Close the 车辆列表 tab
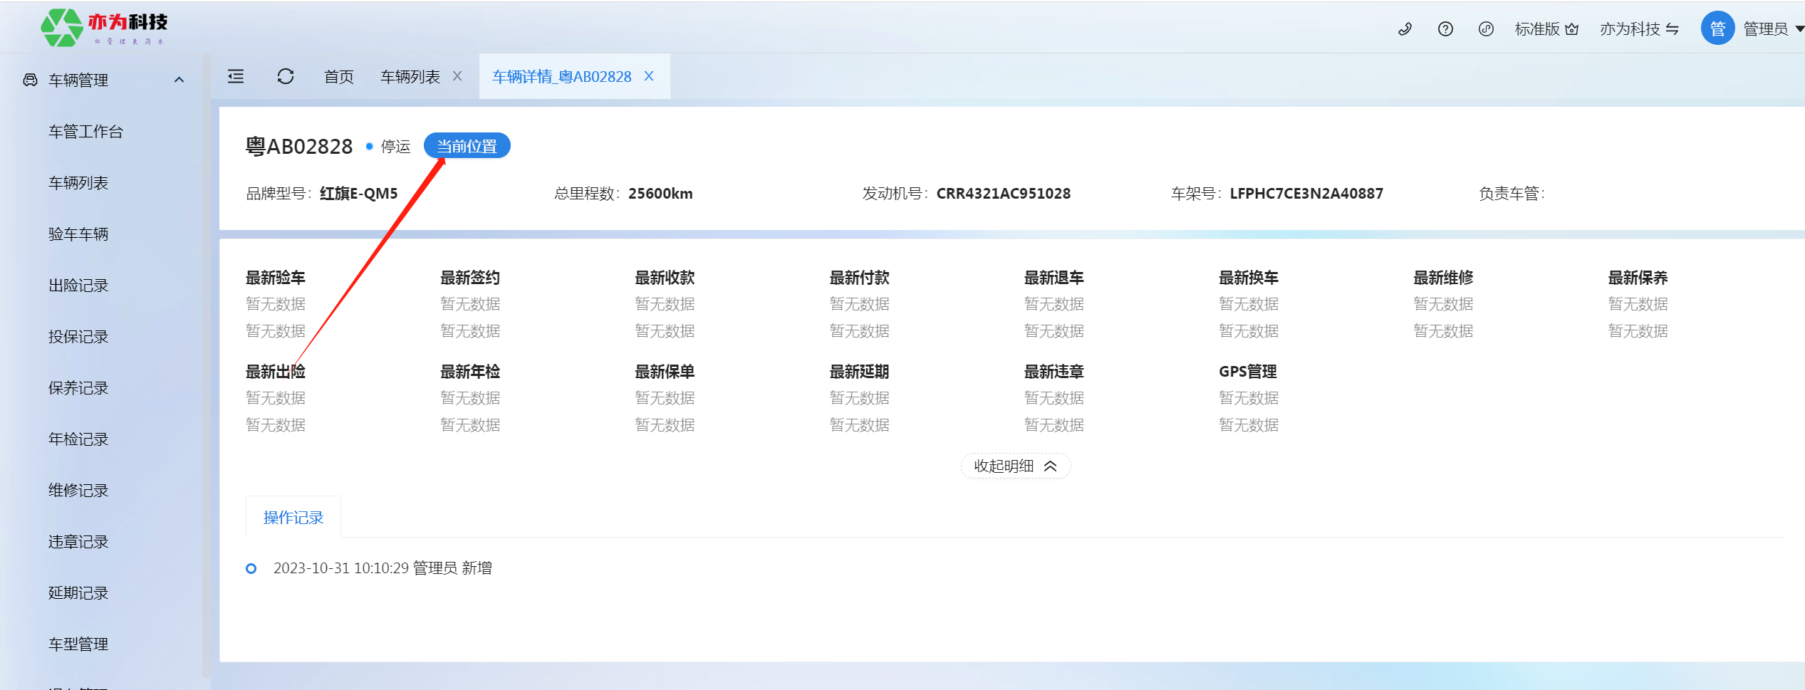Viewport: 1805px width, 690px height. (457, 76)
